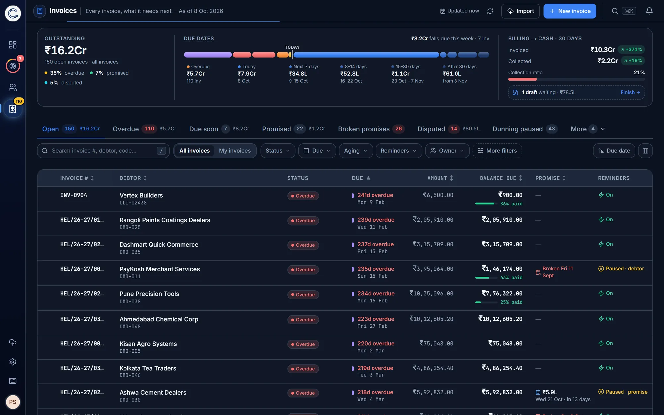The image size is (664, 415).
Task: Click the purple Overdue timeline segment
Action: pos(208,55)
